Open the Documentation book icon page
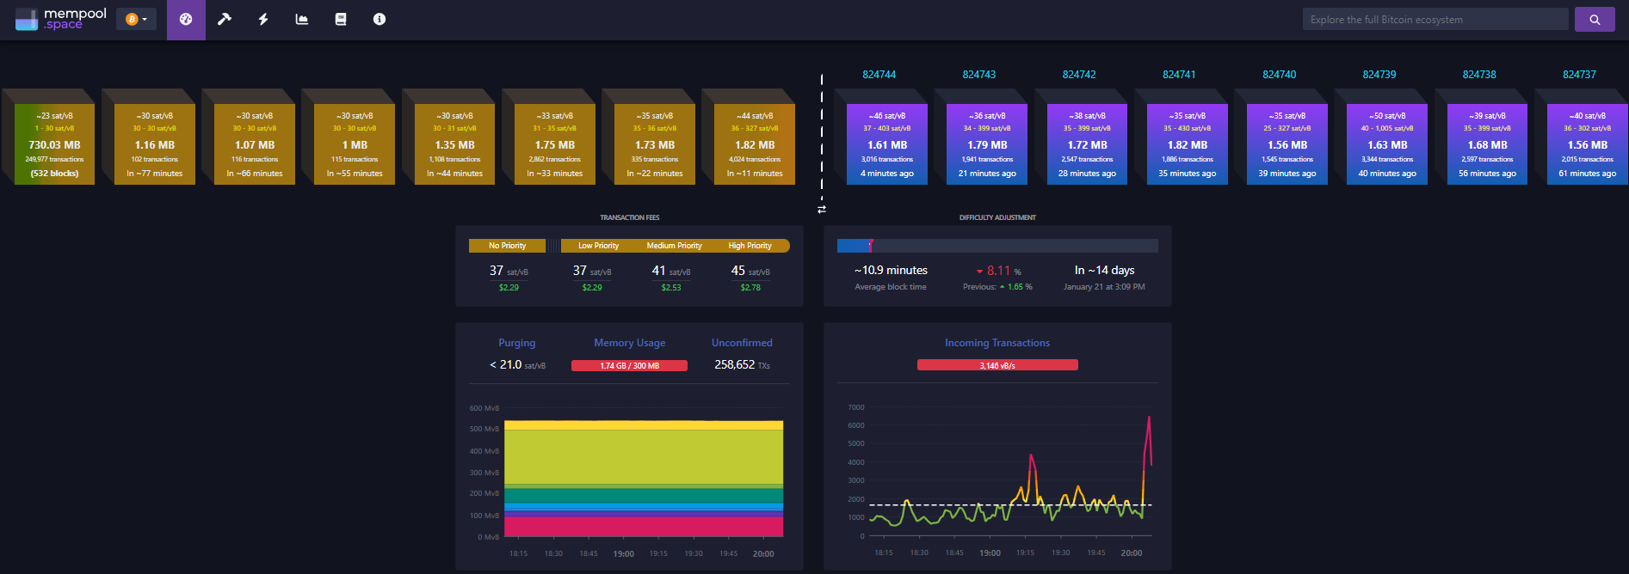Screen dimensions: 1629x574 coord(341,19)
